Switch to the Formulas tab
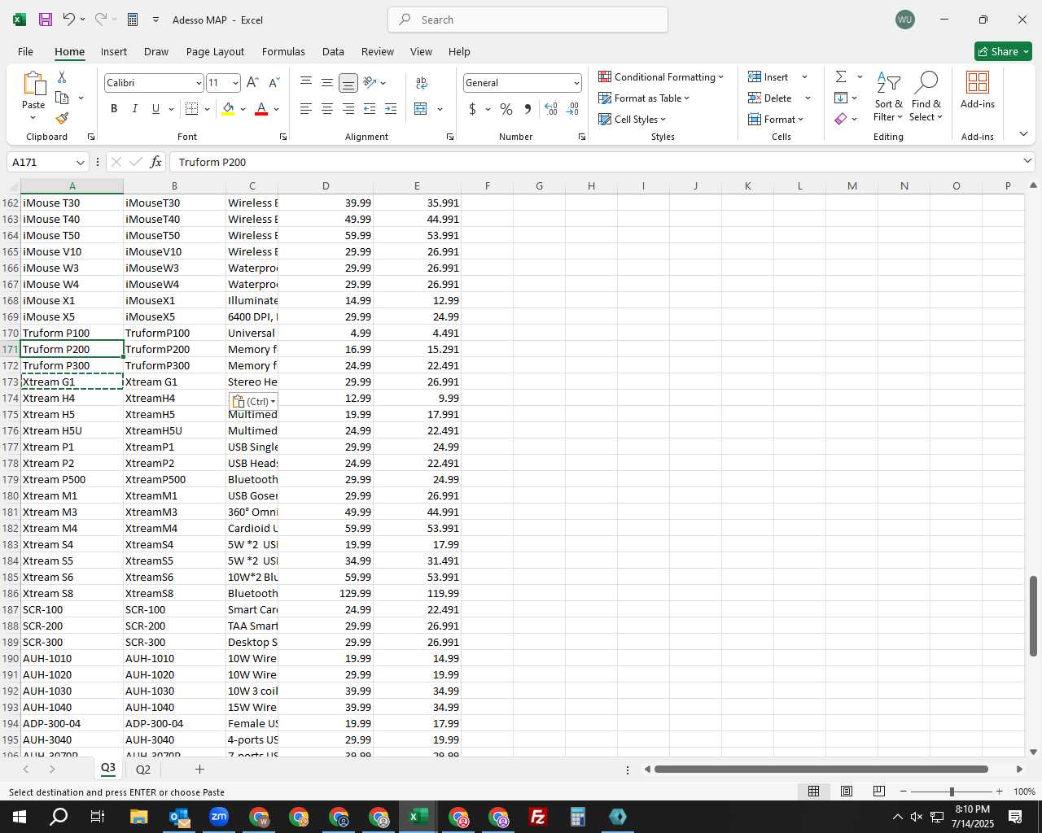Screen dimensions: 1042x833 [x=283, y=51]
